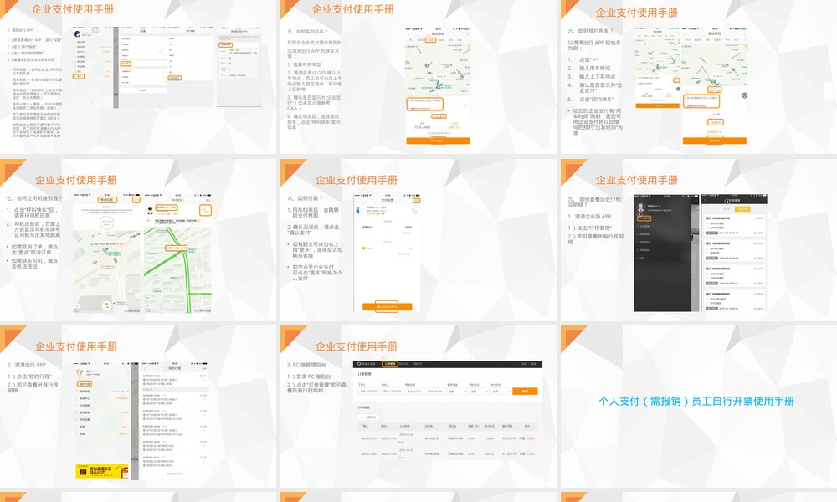Select the heading "八、如何付款？"

tap(306, 198)
